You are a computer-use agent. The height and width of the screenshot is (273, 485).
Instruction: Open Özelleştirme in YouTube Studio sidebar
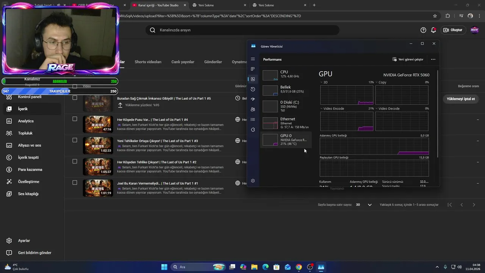[32, 182]
